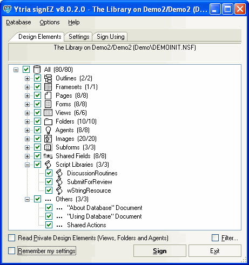This screenshot has height=265, width=249.
Task: Switch to the Settings tab
Action: pos(79,37)
